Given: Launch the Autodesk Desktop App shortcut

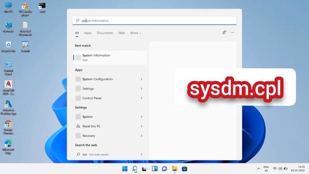Looking at the screenshot, I should tap(8, 108).
